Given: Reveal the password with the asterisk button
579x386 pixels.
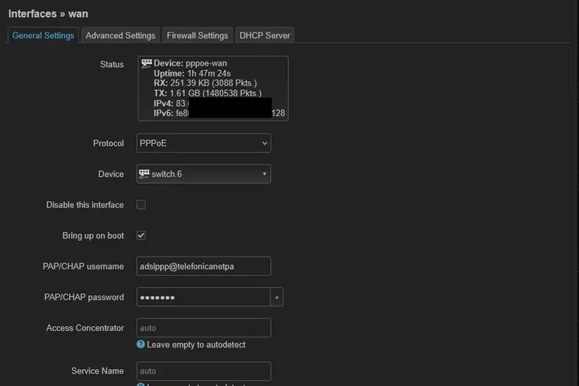Looking at the screenshot, I should tap(276, 297).
